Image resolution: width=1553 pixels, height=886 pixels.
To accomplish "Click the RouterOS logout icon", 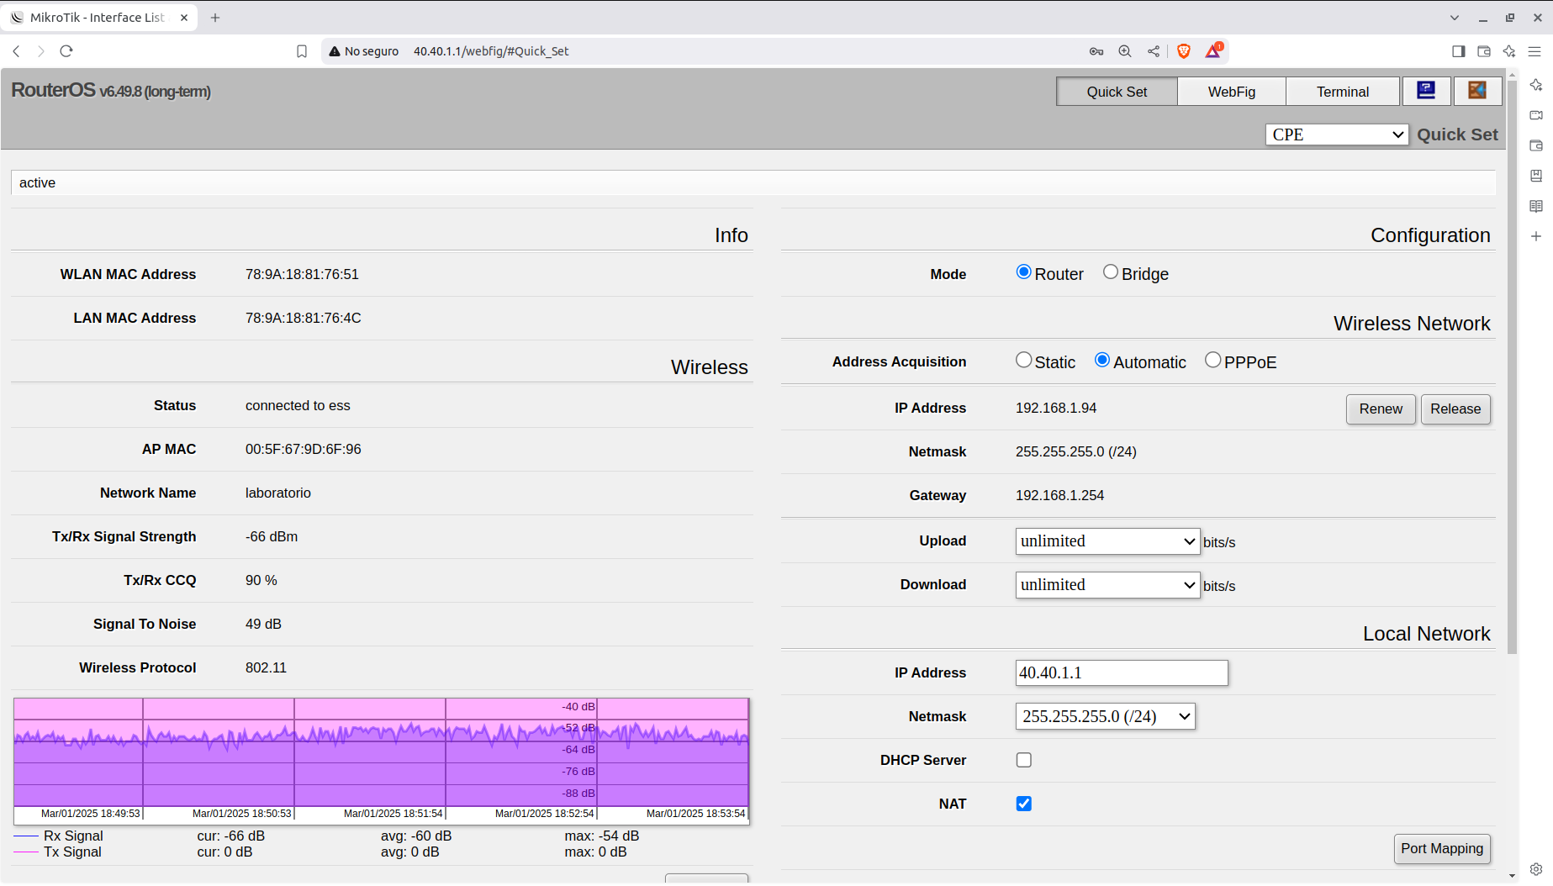I will 1477,91.
